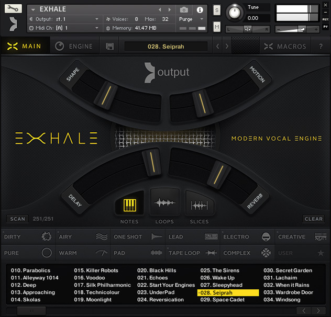The image size is (331, 317).
Task: Page preset list right with bottom arrow
Action: pyautogui.click(x=318, y=311)
